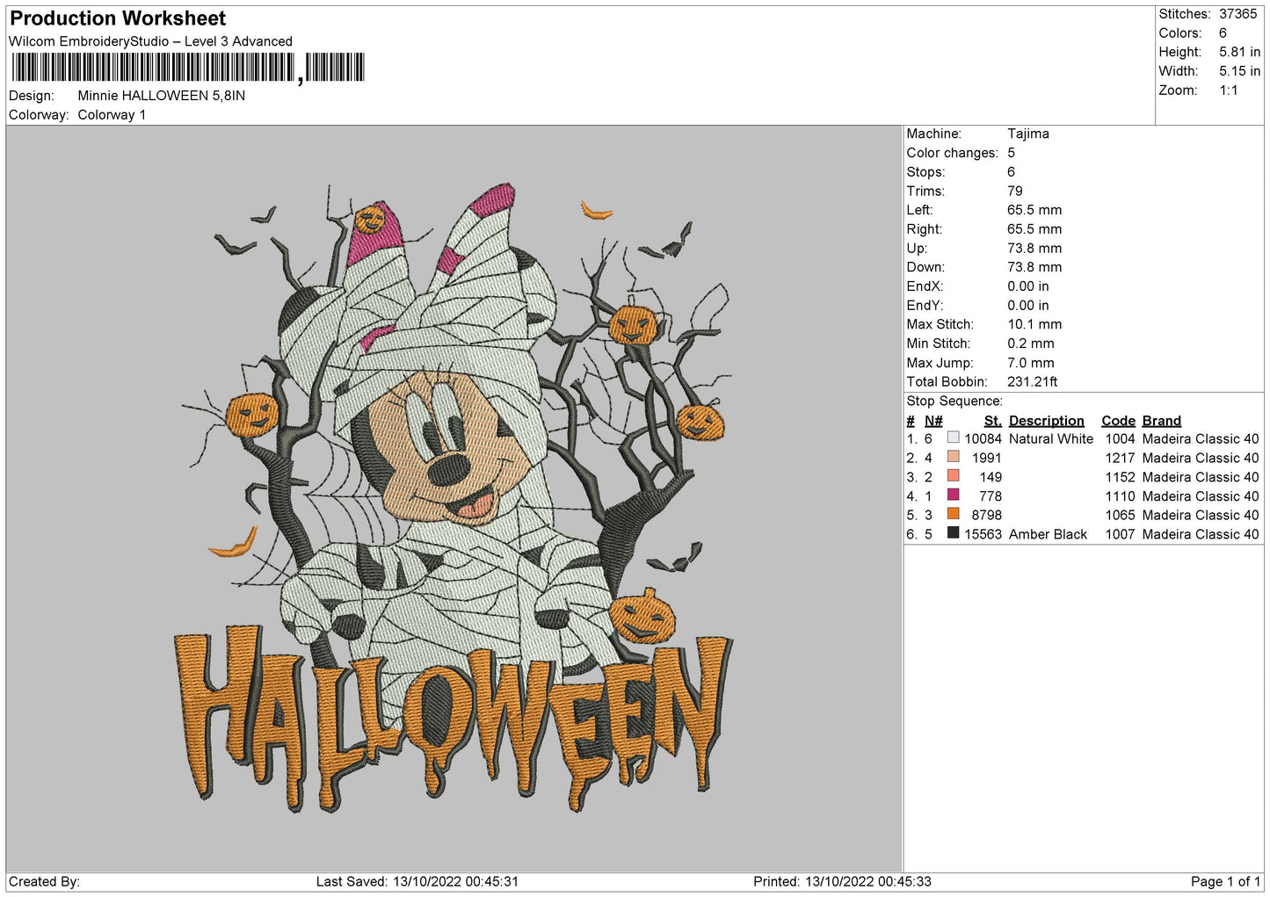This screenshot has width=1270, height=897.
Task: Click 'Wilcom EmbroideryStudio – Level 3 Advanced' text
Action: pyautogui.click(x=150, y=41)
